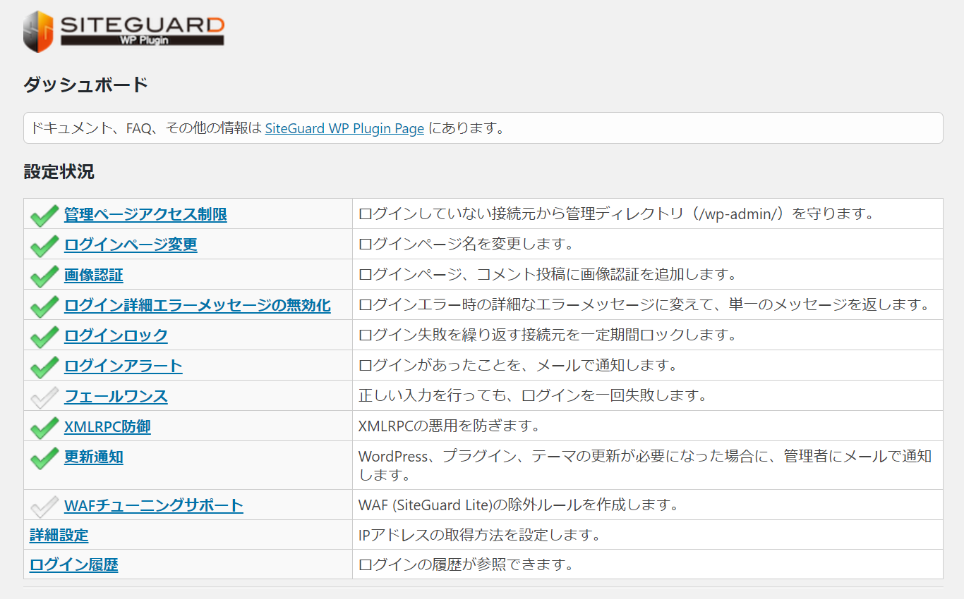Click green checkmark beside ログインページ変更
The height and width of the screenshot is (599, 964).
[44, 245]
